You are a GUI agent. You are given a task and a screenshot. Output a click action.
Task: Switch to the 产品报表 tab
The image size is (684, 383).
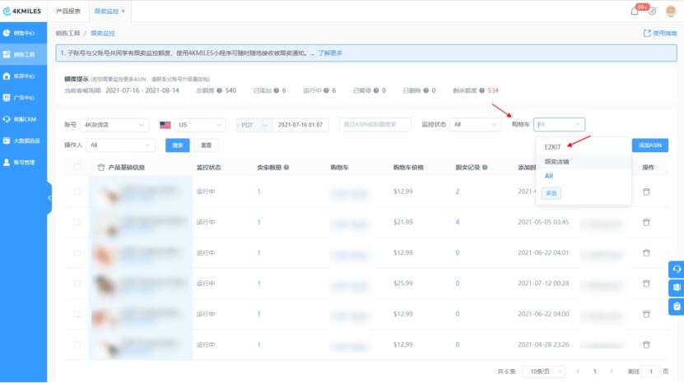point(68,12)
